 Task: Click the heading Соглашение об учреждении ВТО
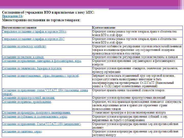pos(48,13)
